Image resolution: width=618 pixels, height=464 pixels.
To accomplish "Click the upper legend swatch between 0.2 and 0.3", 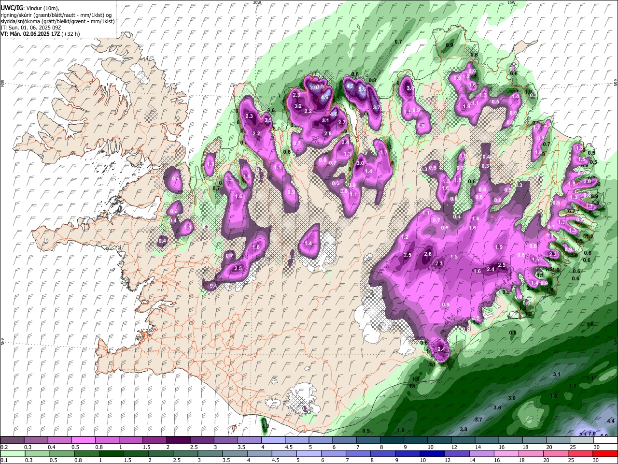I will pos(13,440).
